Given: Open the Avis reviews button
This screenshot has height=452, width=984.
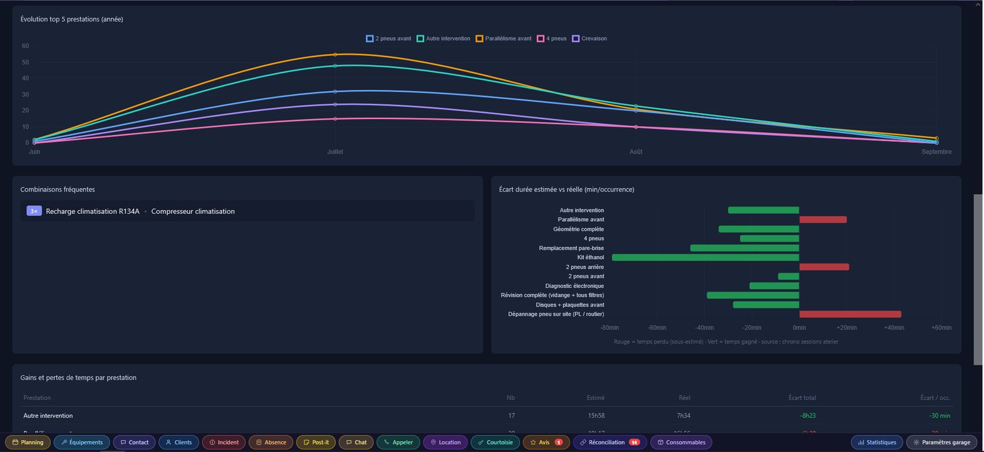Looking at the screenshot, I should [x=546, y=442].
